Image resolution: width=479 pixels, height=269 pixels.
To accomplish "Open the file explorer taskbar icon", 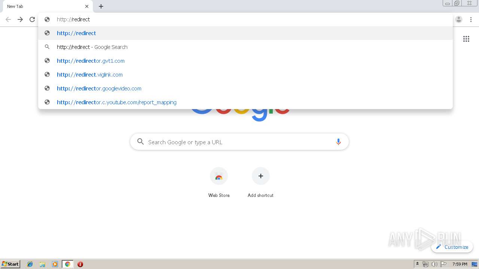I will coord(42,264).
